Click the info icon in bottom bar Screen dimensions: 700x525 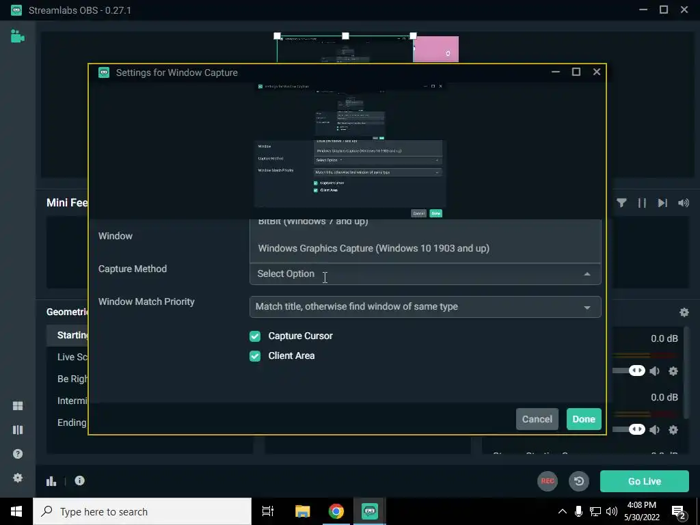(x=79, y=481)
